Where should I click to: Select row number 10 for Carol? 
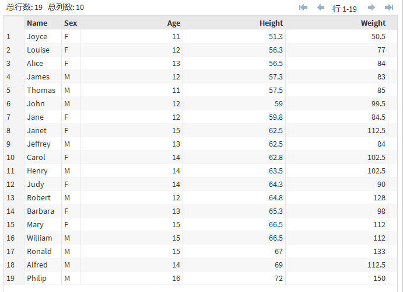click(x=10, y=158)
